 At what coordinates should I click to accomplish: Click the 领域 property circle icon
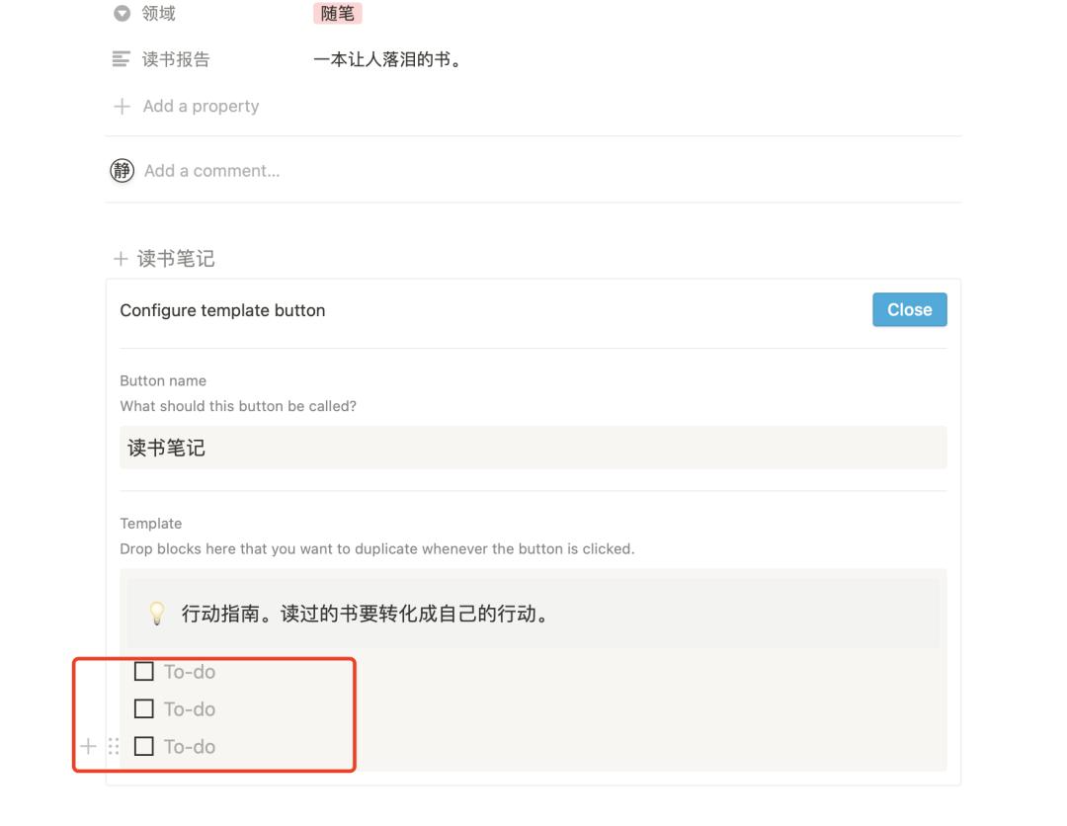(x=121, y=13)
